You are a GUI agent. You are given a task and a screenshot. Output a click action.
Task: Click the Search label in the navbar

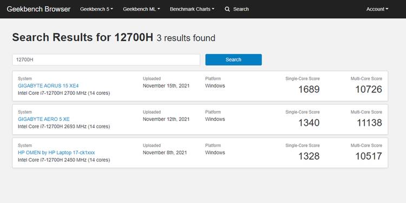241,9
